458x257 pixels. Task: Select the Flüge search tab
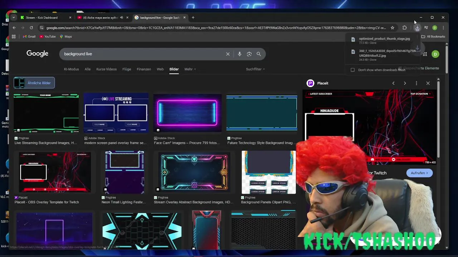(x=127, y=69)
